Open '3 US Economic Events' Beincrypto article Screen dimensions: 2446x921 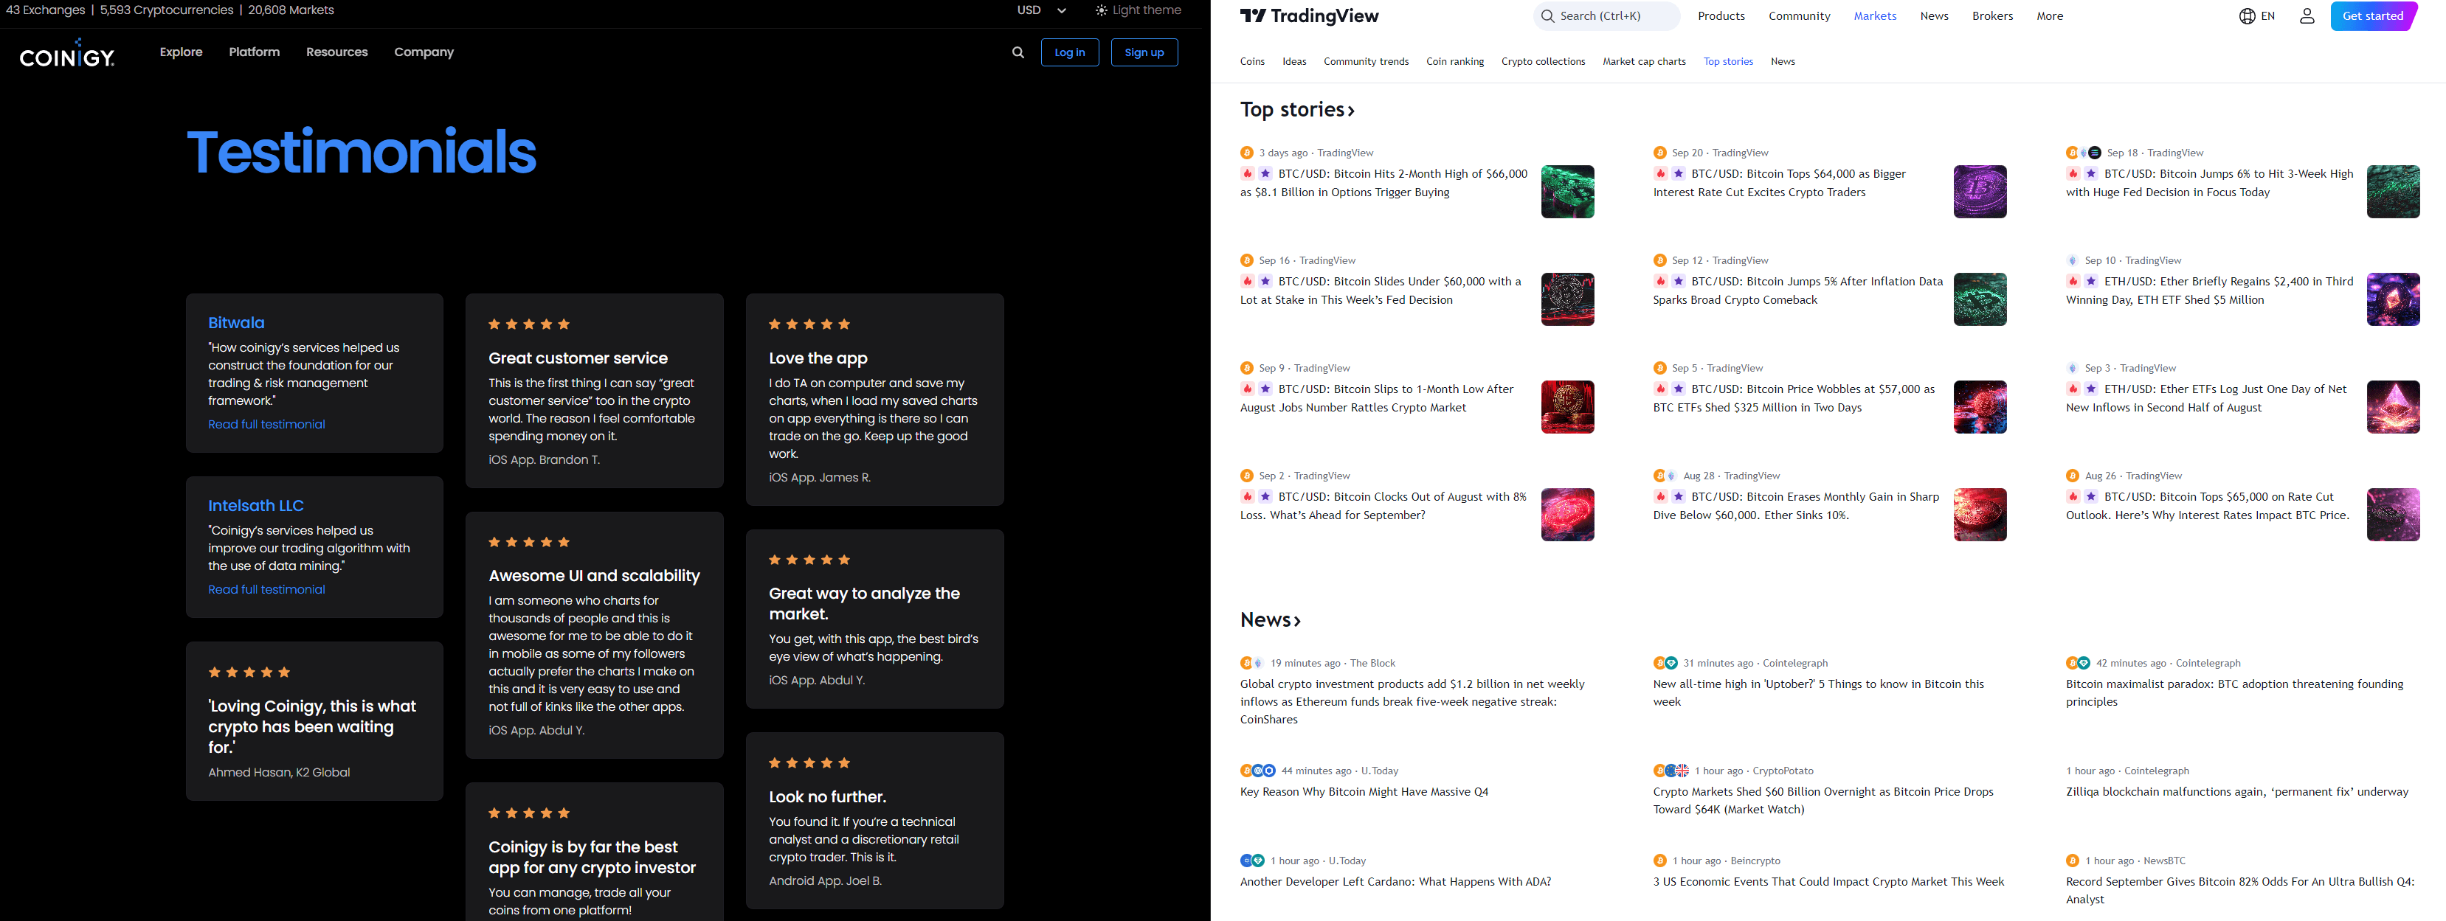click(1828, 882)
